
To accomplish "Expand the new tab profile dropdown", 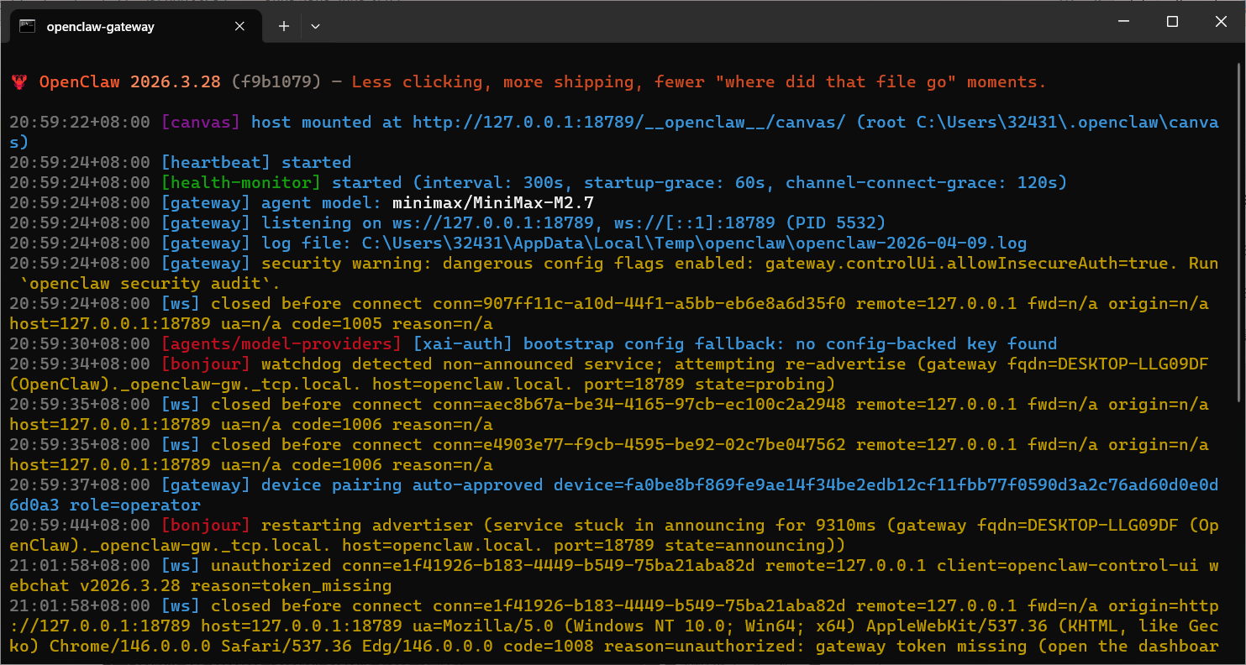I will pos(315,26).
